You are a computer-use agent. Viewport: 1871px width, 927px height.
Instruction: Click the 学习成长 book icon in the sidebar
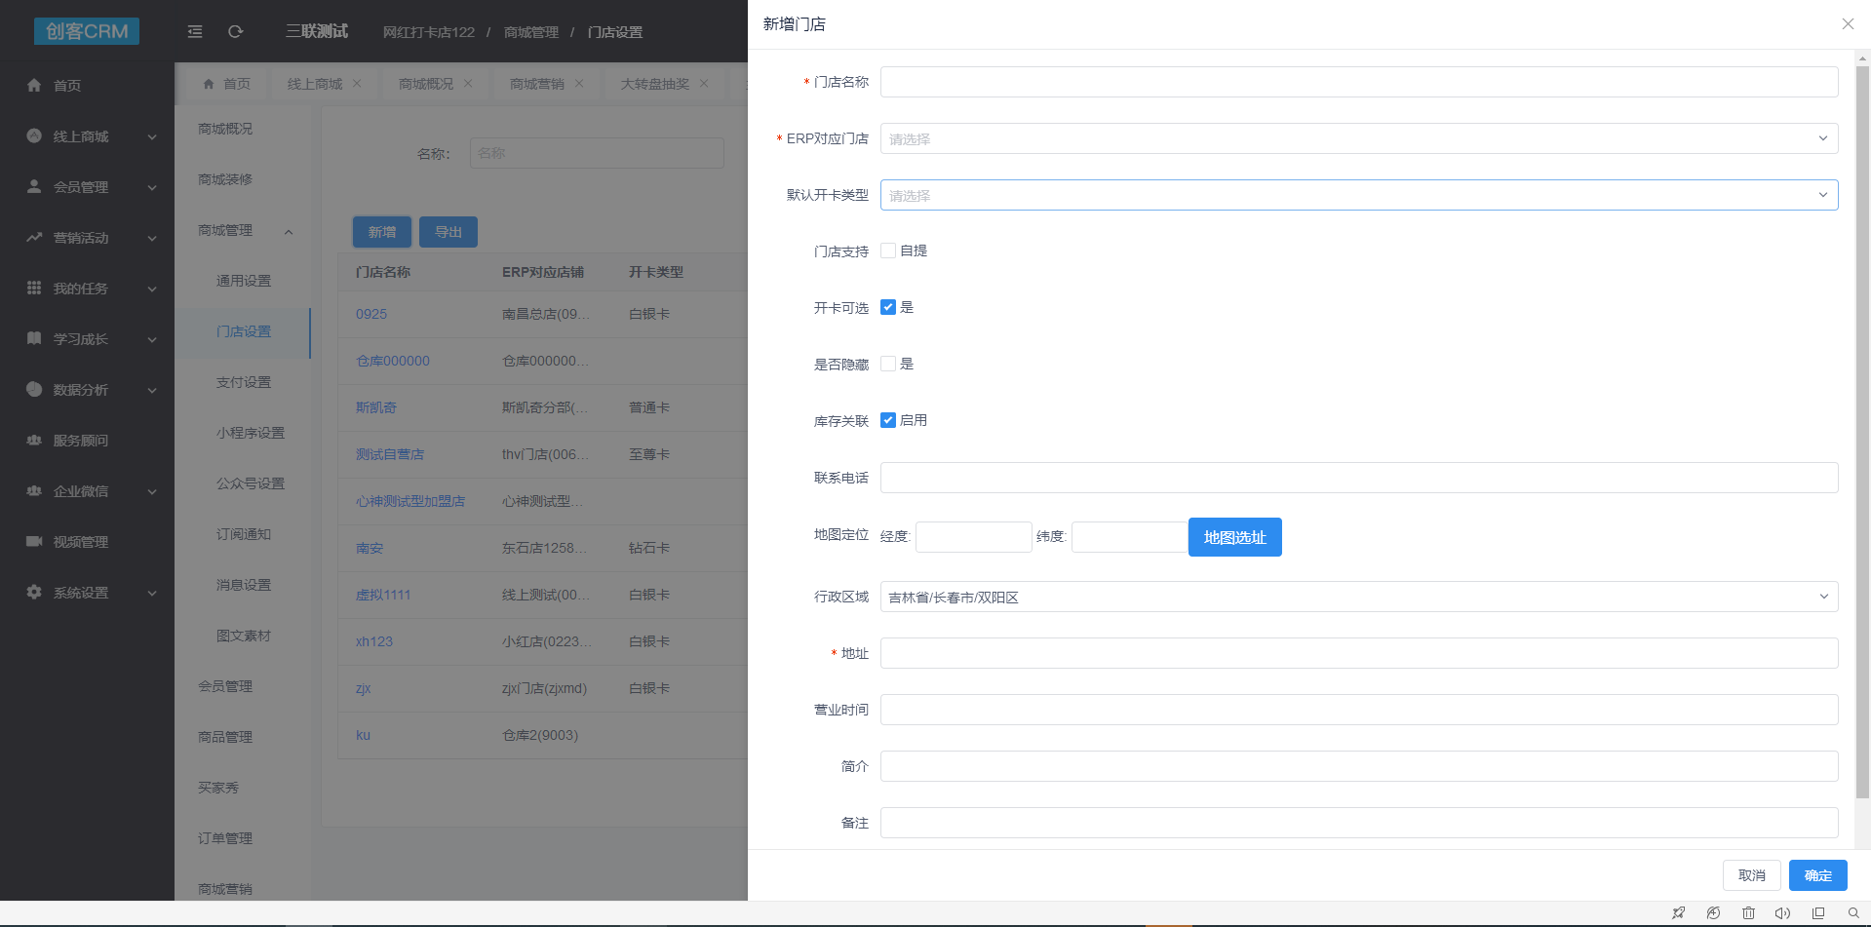(34, 338)
